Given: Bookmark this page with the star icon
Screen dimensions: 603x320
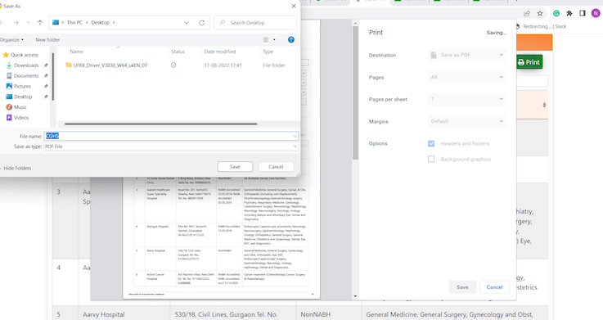Looking at the screenshot, I should coord(540,13).
